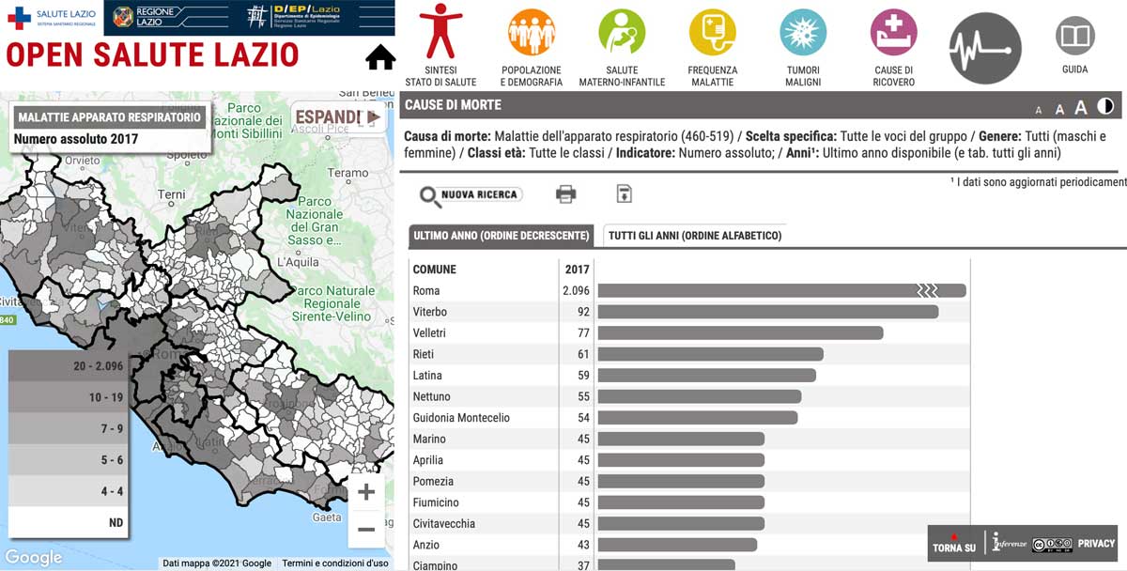Expand the map with Espandi button
The image size is (1127, 571).
pos(338,117)
